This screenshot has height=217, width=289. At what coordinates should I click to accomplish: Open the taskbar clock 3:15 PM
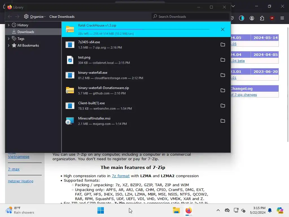(x=258, y=210)
